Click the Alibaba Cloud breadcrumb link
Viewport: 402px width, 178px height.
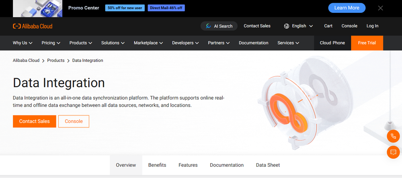(26, 60)
